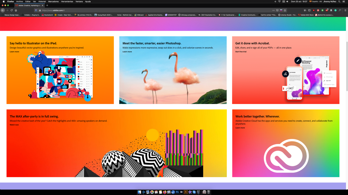
Task: Open the page actions three-dots menu
Action: pos(273,10)
